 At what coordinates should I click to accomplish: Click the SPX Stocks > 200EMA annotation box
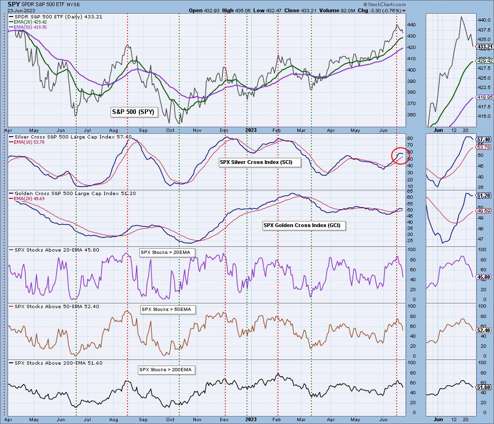pos(166,370)
